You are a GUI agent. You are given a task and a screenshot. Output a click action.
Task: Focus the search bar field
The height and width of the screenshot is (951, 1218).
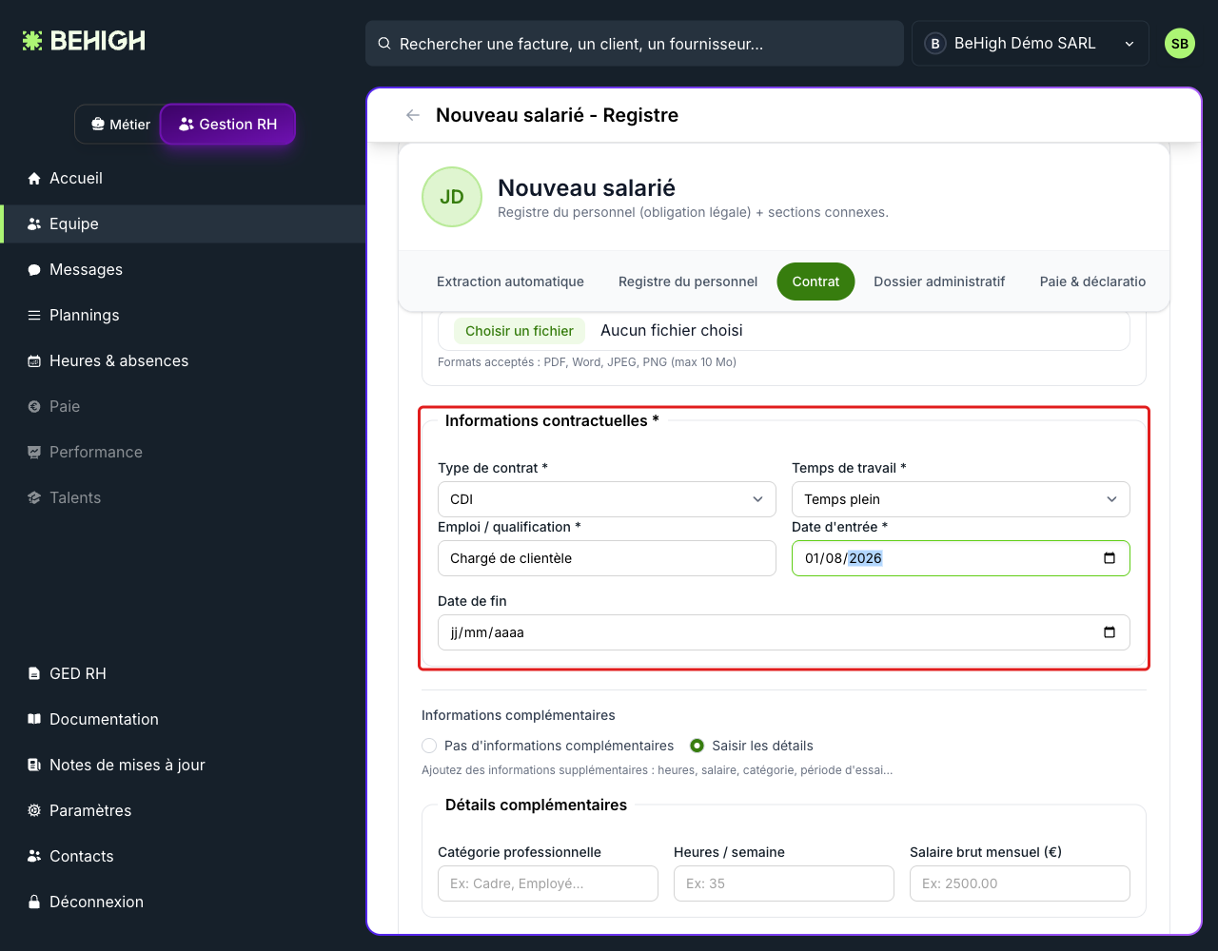point(635,44)
